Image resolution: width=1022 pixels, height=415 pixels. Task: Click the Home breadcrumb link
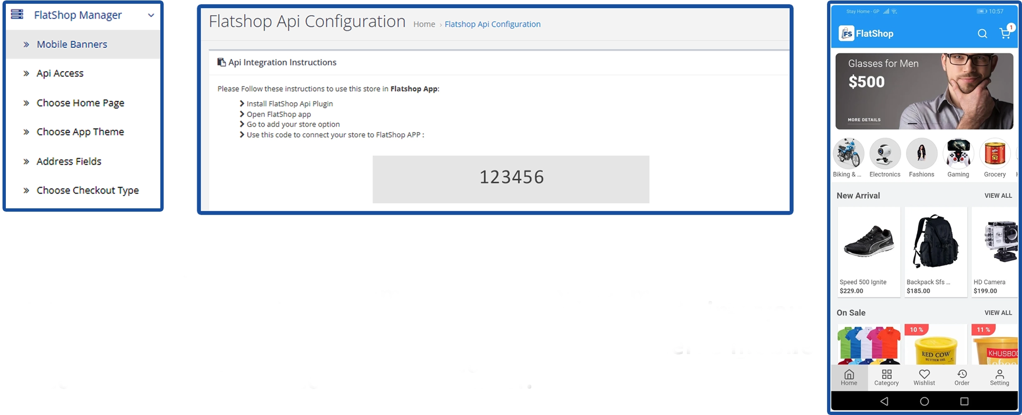pos(424,24)
